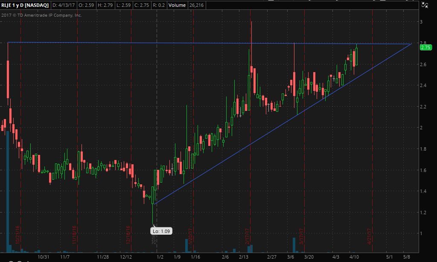The image size is (437, 262).
Task: Click the date value D: 4/13/17
Action: pyautogui.click(x=64, y=5)
